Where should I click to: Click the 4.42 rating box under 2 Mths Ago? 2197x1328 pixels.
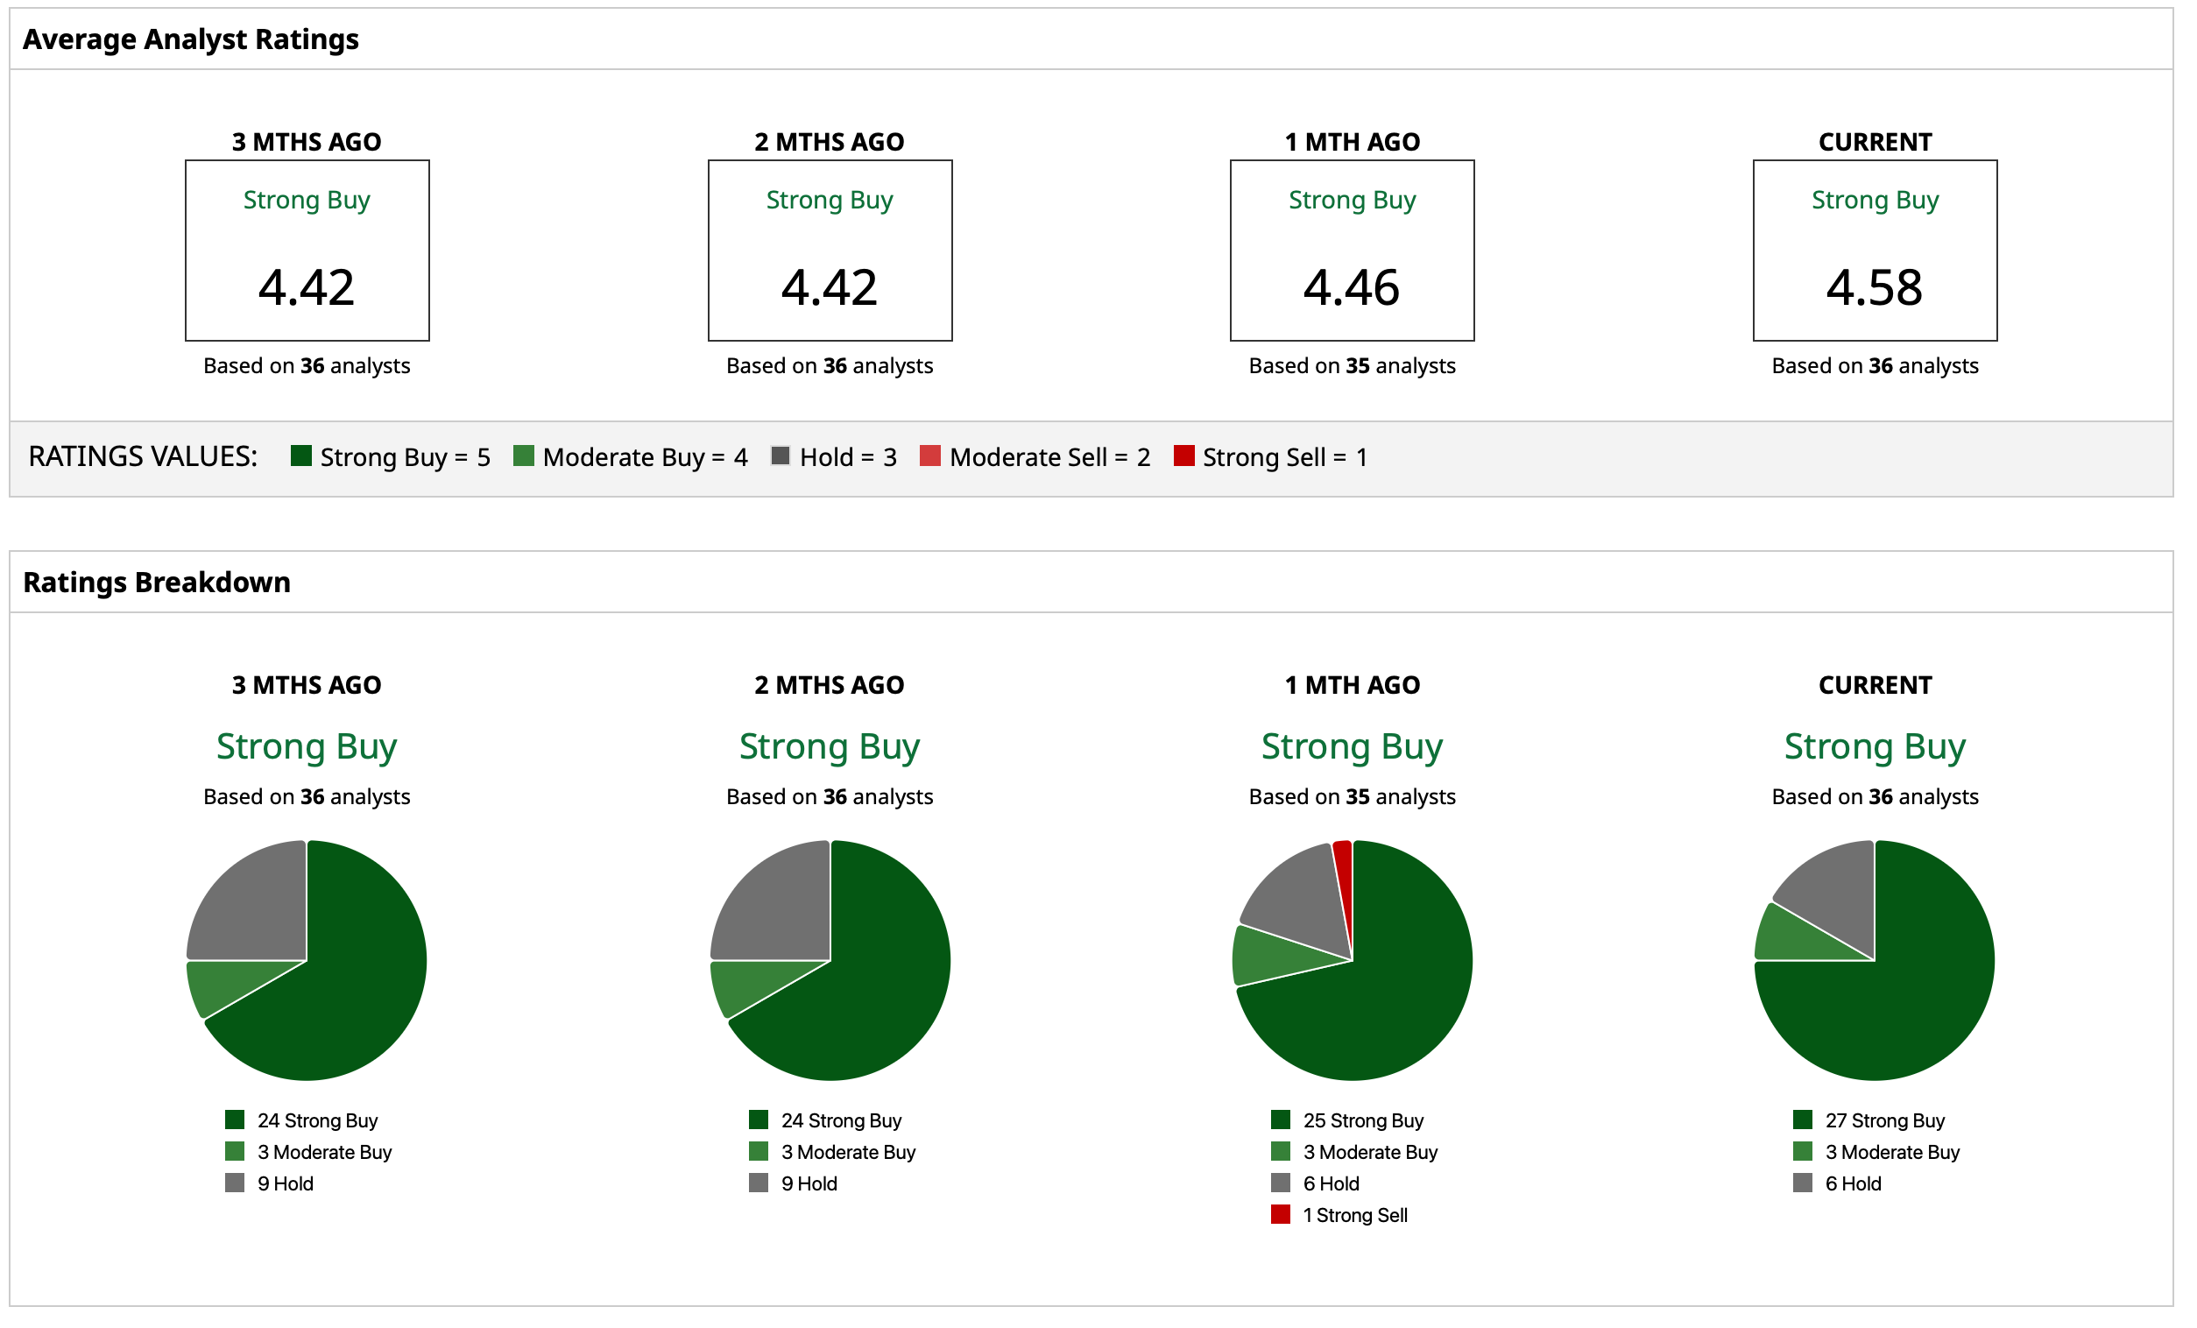(832, 251)
